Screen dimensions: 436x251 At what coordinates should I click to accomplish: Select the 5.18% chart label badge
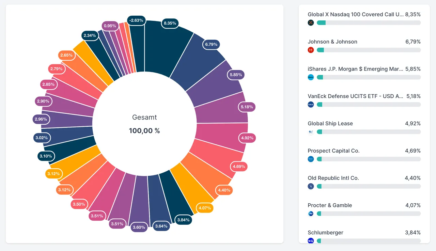[x=247, y=107]
